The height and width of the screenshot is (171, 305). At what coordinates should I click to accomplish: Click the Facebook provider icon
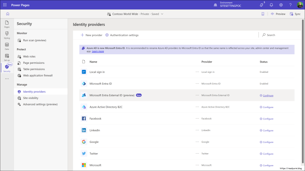point(84,118)
